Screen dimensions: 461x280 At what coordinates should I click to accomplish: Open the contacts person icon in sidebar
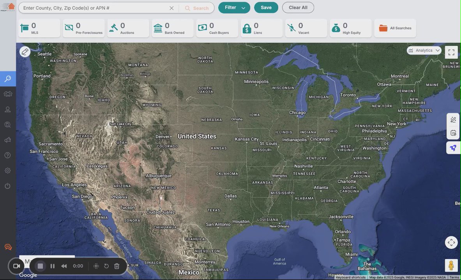pyautogui.click(x=8, y=110)
